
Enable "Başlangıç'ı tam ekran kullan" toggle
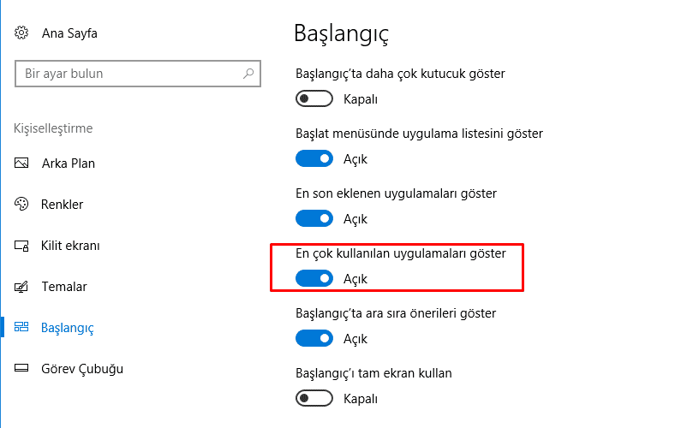click(314, 399)
